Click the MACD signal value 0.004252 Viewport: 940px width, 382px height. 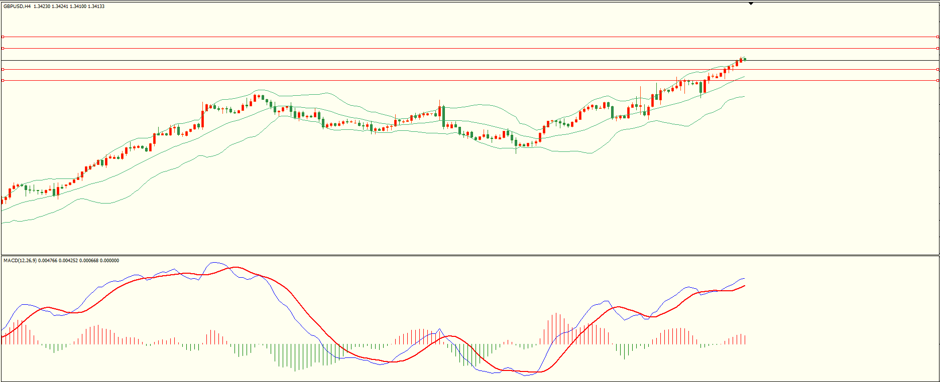click(x=68, y=261)
